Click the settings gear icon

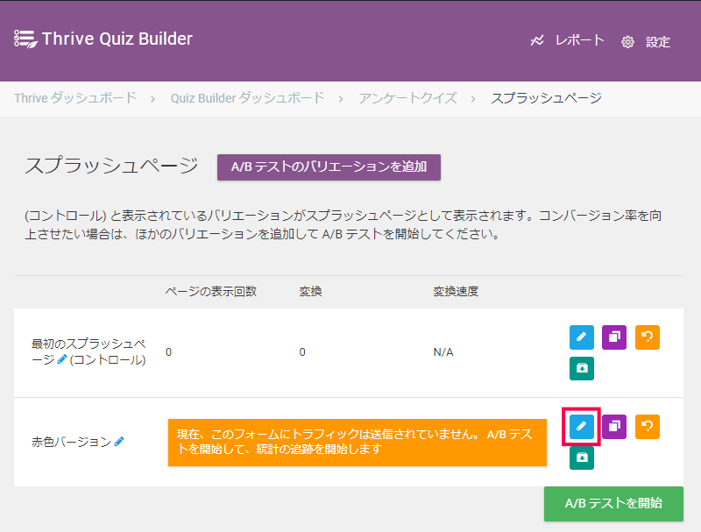point(627,42)
